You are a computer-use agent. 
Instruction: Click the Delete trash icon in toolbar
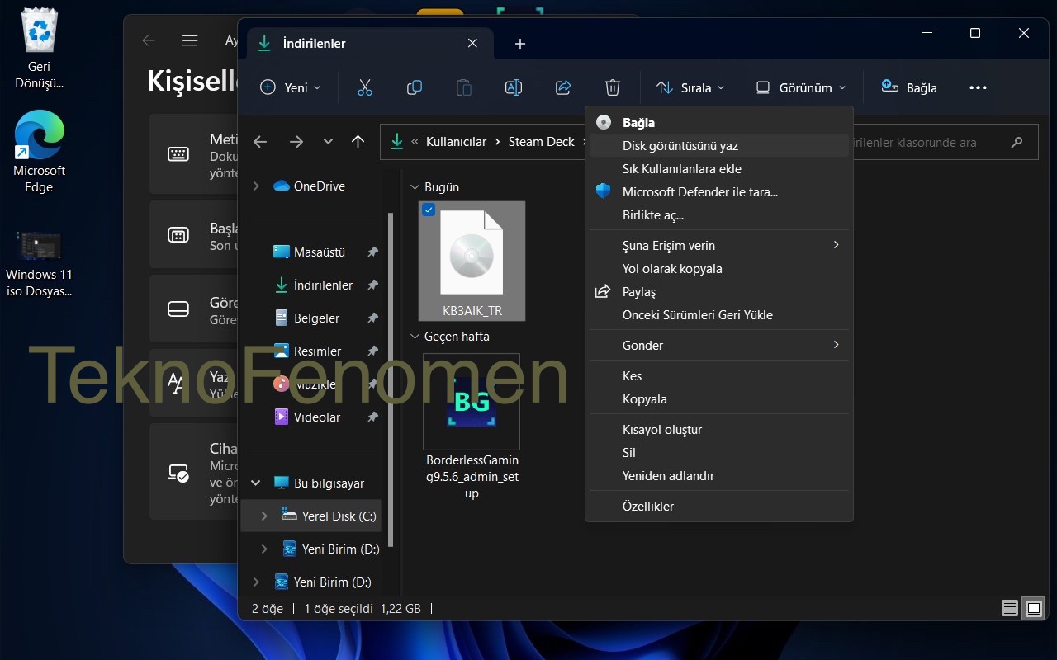click(x=612, y=87)
